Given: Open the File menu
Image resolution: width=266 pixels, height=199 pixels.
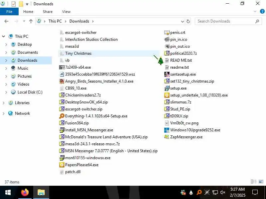Looking at the screenshot, I should [9, 12].
